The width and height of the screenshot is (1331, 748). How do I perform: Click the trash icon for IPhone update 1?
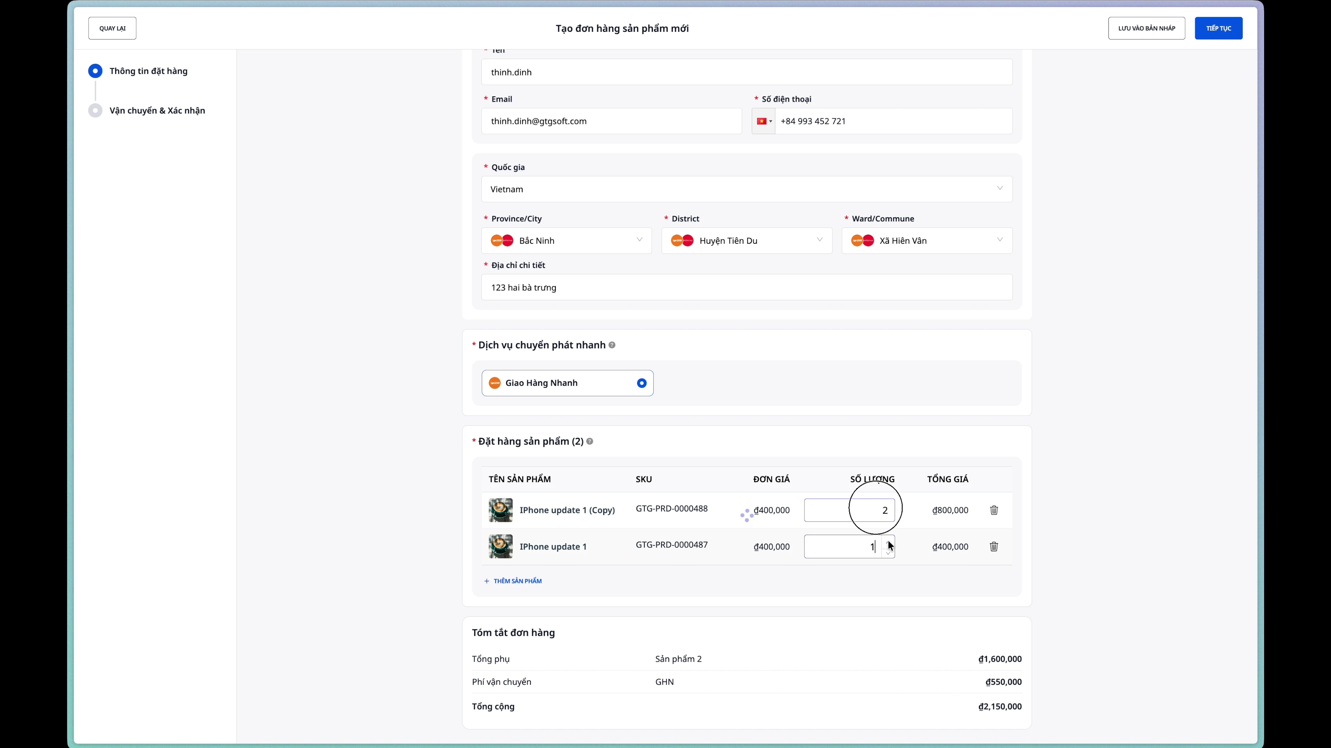[x=994, y=546]
